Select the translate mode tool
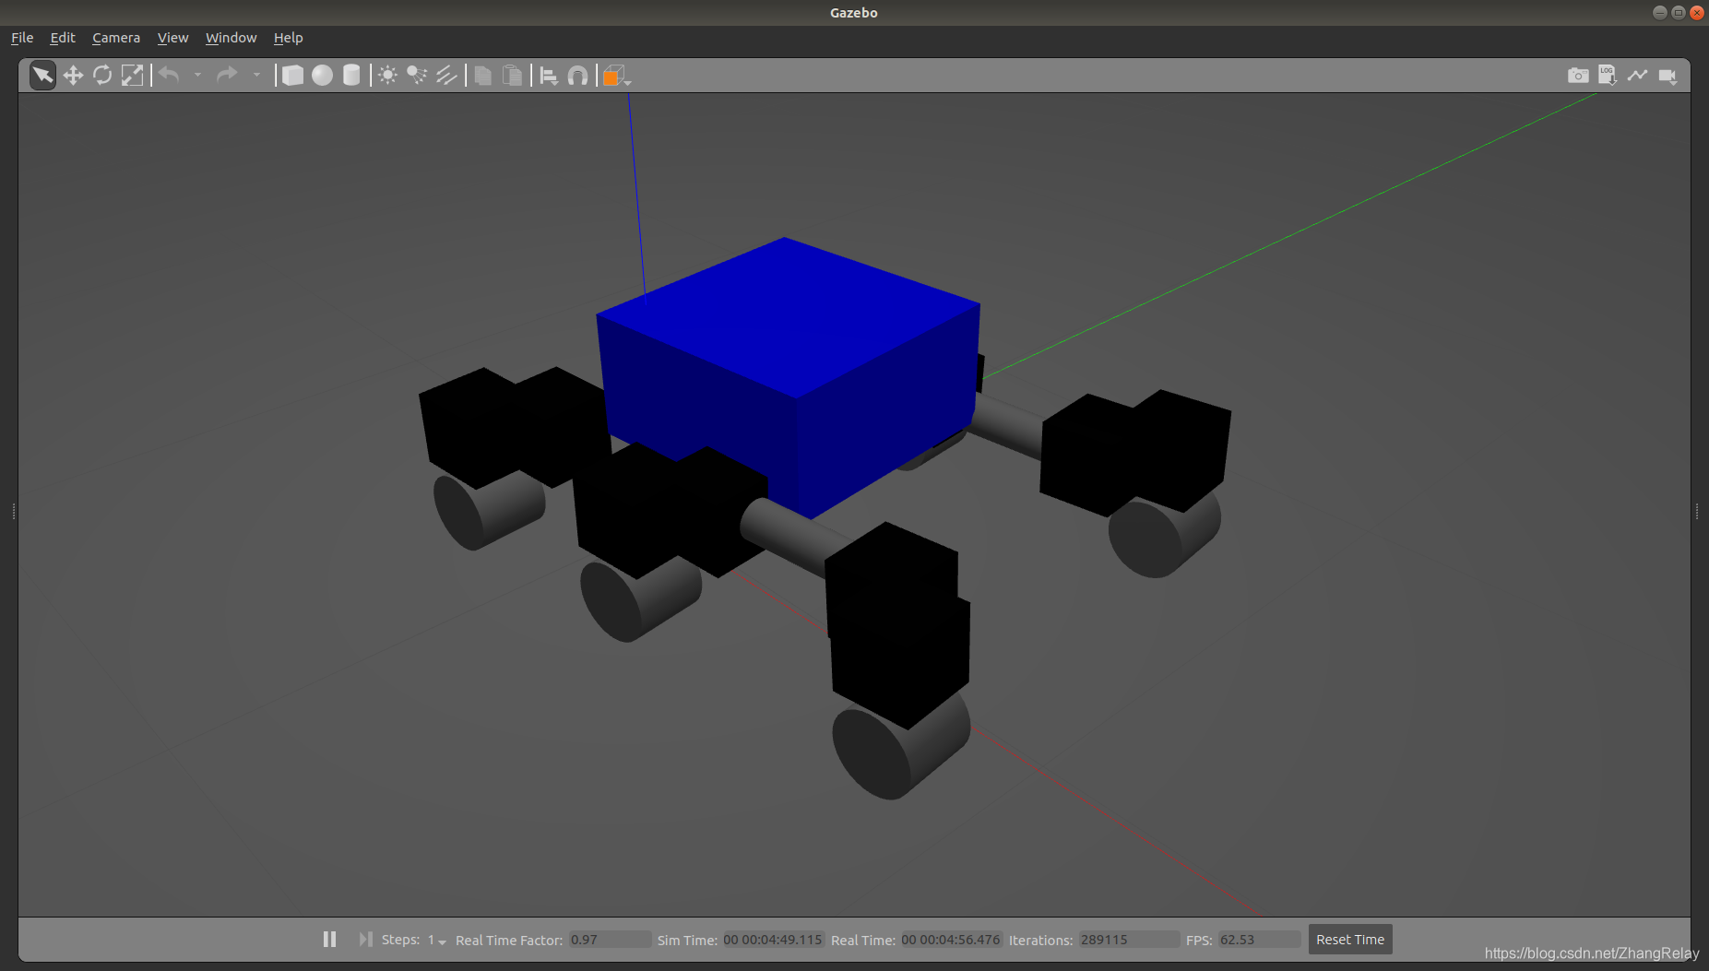Image resolution: width=1709 pixels, height=971 pixels. tap(73, 76)
